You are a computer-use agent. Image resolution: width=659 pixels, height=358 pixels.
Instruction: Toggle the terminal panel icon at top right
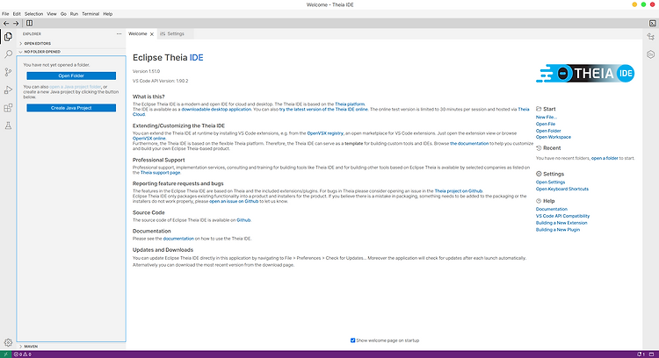coord(653,24)
